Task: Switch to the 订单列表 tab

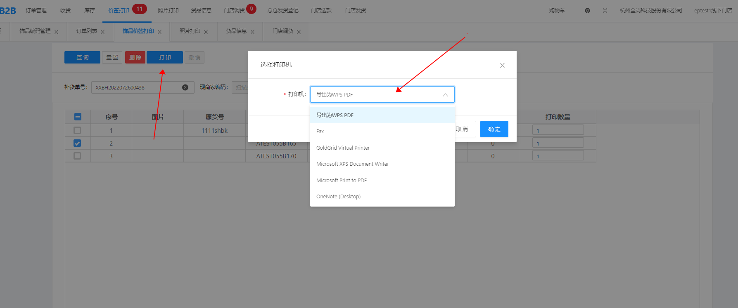Action: coord(86,31)
